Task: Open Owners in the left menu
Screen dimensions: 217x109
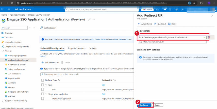Action: 11,87
